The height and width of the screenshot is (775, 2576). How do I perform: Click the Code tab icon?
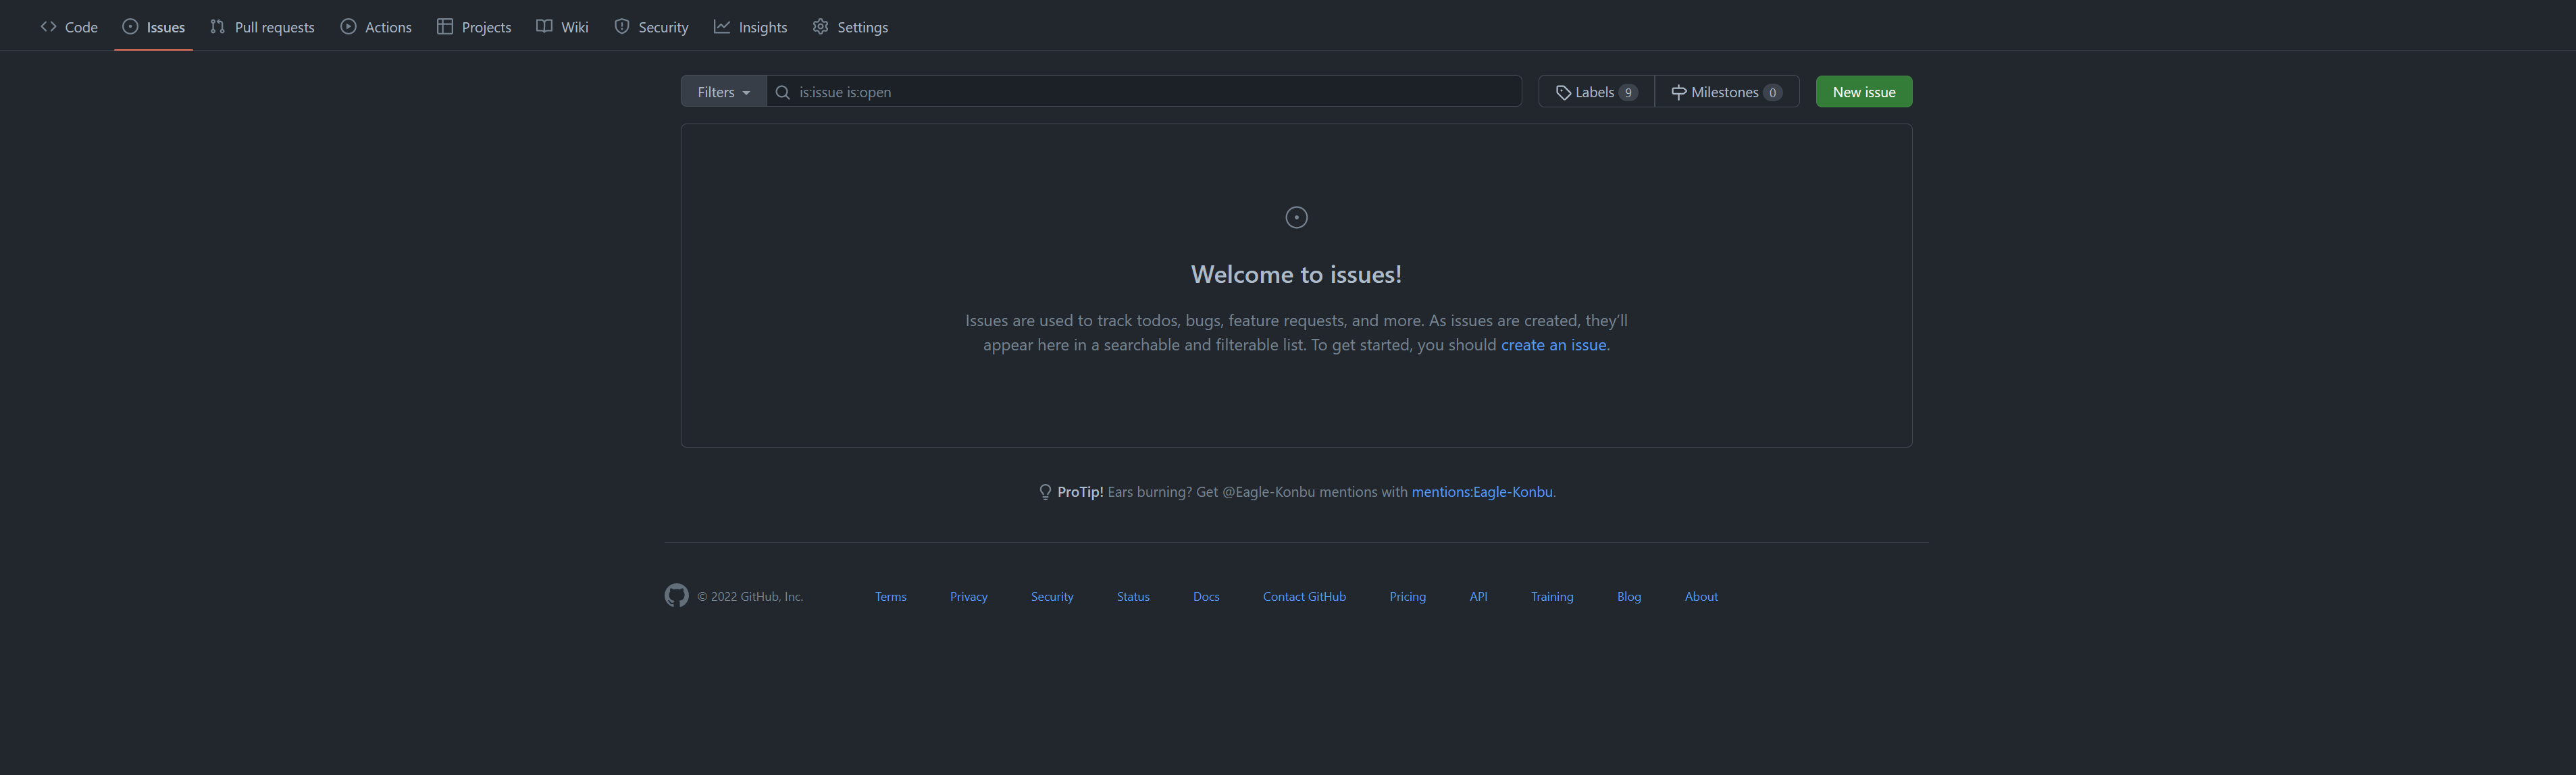(x=48, y=27)
